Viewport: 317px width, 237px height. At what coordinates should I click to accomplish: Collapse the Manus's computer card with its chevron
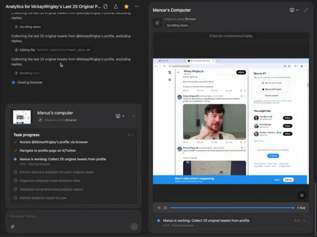tap(134, 116)
